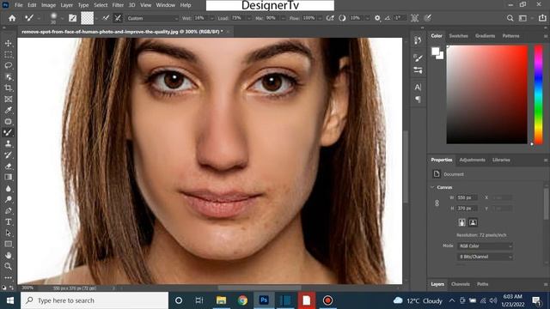
Task: Select the Frame tool
Action: point(8,100)
